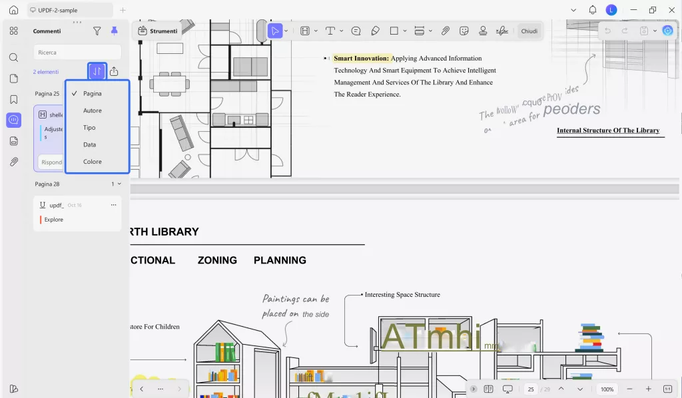This screenshot has width=682, height=398.
Task: Click the Chiudi button
Action: (x=529, y=31)
